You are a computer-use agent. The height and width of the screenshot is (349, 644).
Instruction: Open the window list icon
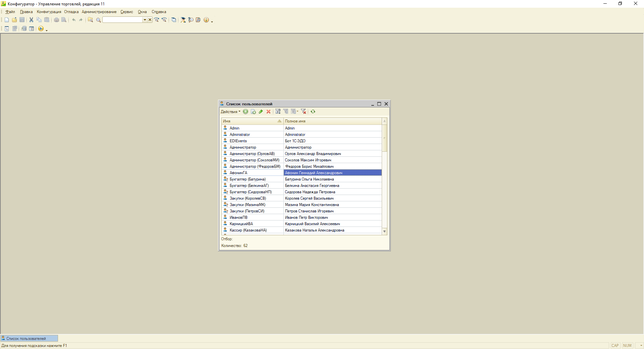coord(174,20)
